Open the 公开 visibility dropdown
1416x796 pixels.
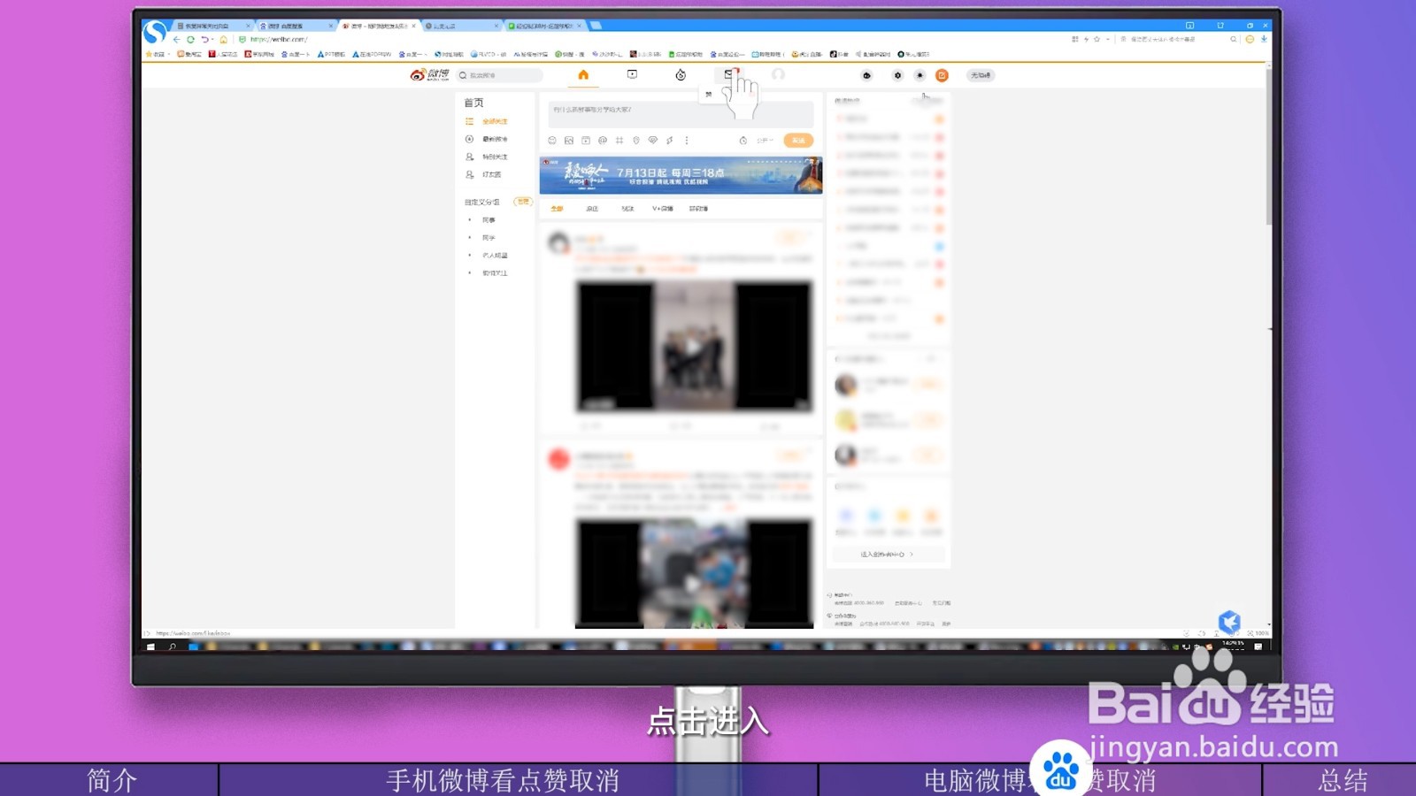click(x=765, y=141)
